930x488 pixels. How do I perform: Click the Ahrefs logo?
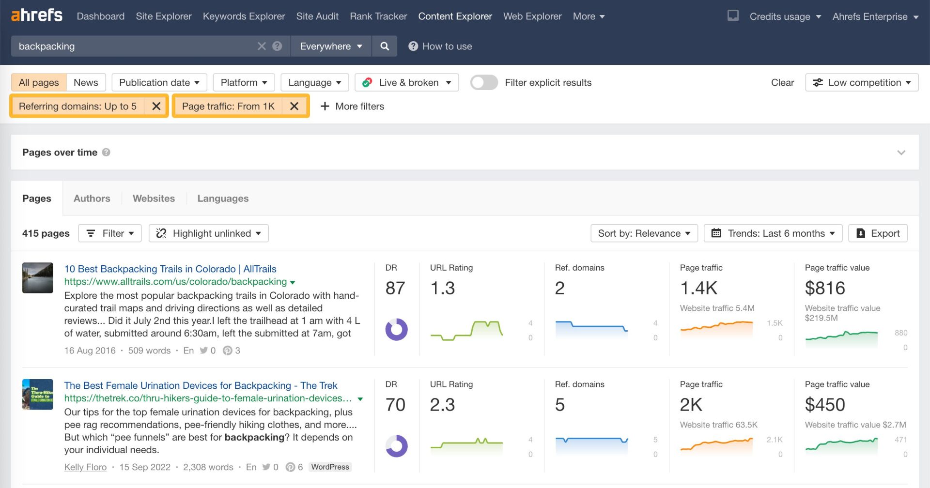coord(37,15)
